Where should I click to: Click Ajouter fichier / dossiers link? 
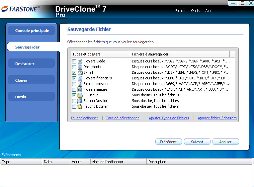point(217,118)
